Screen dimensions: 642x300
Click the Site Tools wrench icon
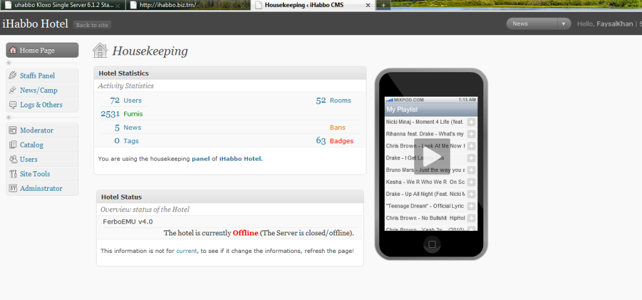point(13,174)
